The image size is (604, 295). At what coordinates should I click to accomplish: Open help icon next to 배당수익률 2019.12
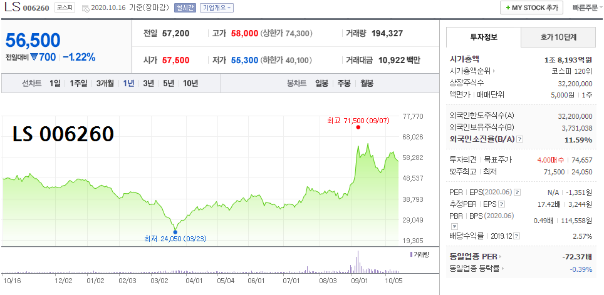[x=516, y=236]
